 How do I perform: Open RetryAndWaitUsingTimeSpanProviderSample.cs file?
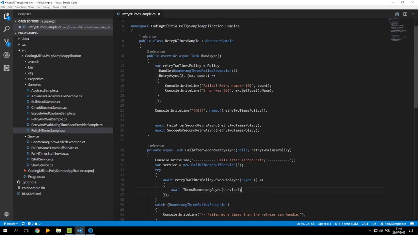point(67,125)
